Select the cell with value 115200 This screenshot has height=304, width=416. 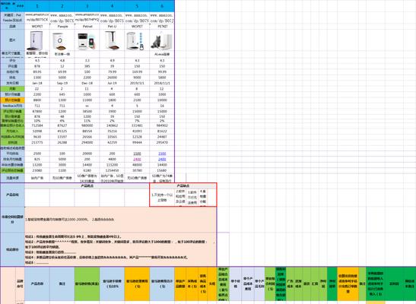(112, 165)
